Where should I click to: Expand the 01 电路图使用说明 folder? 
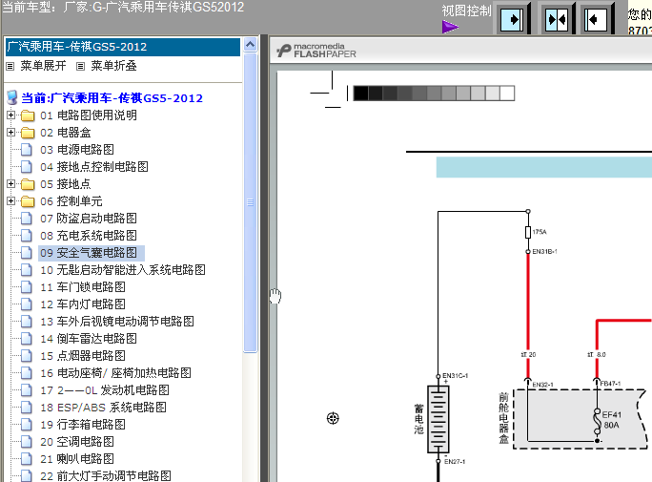(x=11, y=115)
